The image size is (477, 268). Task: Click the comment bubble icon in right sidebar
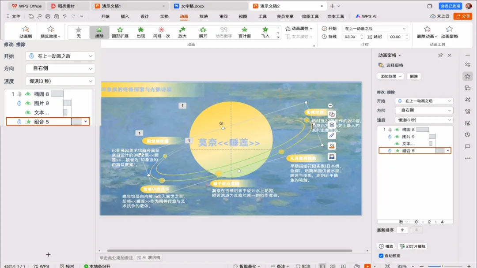click(468, 146)
